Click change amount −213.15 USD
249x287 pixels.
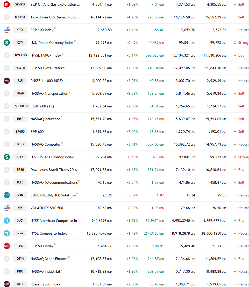pos(155,119)
